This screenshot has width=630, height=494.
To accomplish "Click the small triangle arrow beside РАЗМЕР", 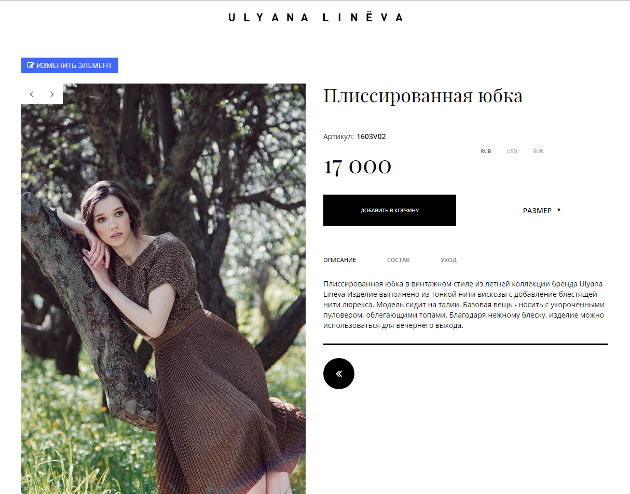I will tap(559, 210).
